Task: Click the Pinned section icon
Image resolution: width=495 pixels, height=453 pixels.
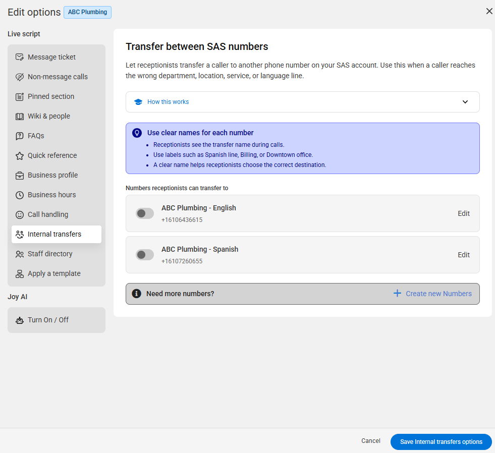Action: tap(20, 96)
